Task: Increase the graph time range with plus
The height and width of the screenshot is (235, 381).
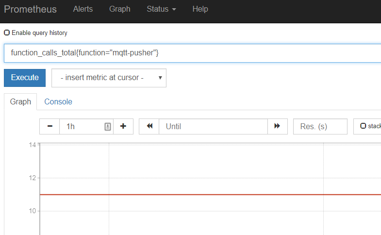Action: pyautogui.click(x=123, y=126)
